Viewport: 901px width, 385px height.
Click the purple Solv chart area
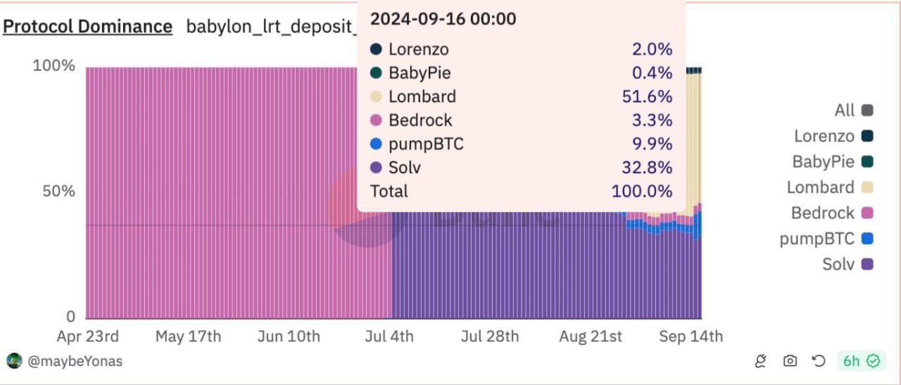pyautogui.click(x=507, y=274)
